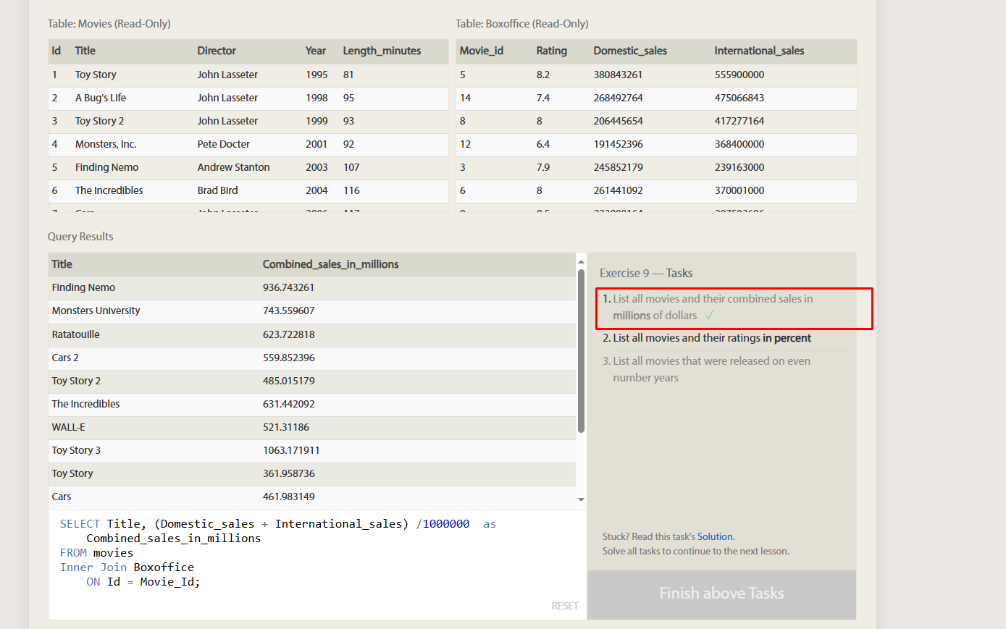Click the rating value 8.2
1006x629 pixels.
pyautogui.click(x=542, y=75)
